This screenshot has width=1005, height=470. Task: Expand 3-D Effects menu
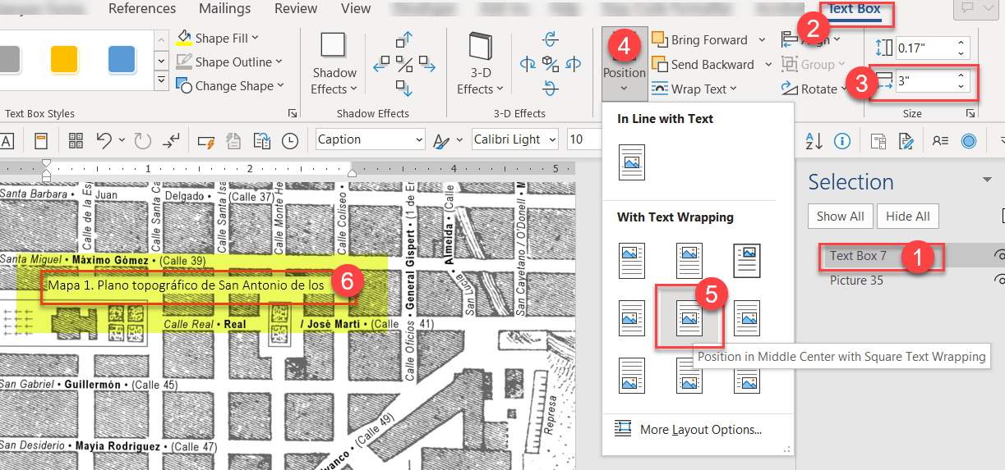(x=480, y=81)
